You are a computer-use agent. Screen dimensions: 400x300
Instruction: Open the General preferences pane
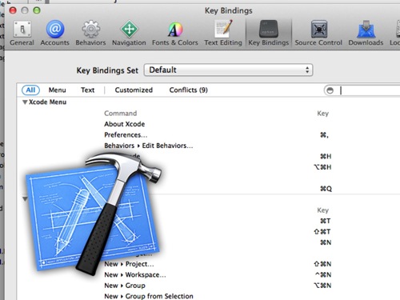(x=22, y=33)
